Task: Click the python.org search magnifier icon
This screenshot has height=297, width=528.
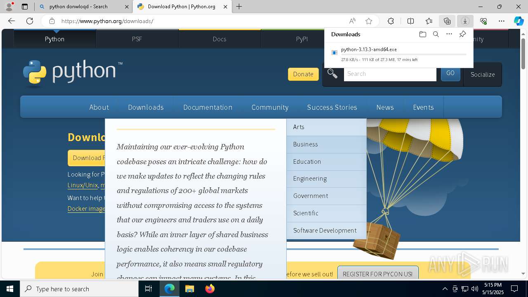Action: (332, 74)
